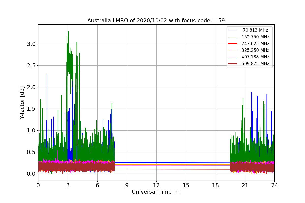Click the magenta line swatch in the legend

click(233, 57)
